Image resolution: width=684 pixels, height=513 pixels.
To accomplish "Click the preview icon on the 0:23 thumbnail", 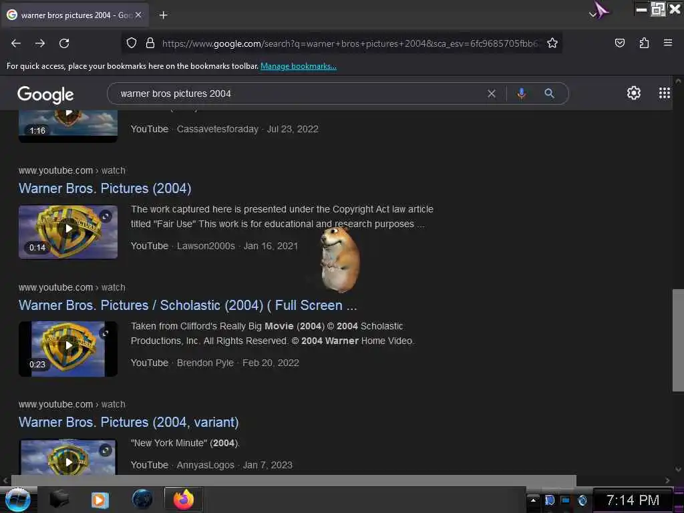I will click(x=105, y=333).
